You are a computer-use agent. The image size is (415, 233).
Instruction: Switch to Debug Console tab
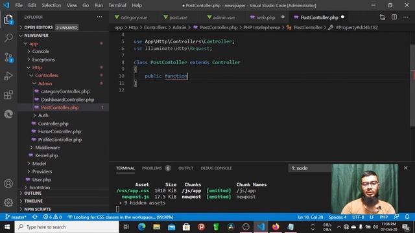[216, 168]
